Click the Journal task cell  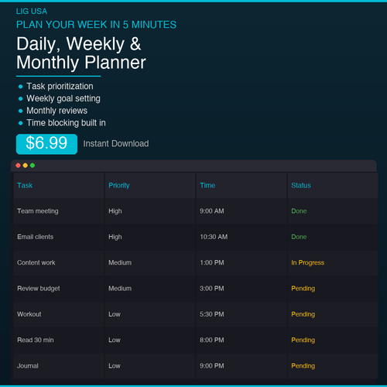[x=59, y=366]
